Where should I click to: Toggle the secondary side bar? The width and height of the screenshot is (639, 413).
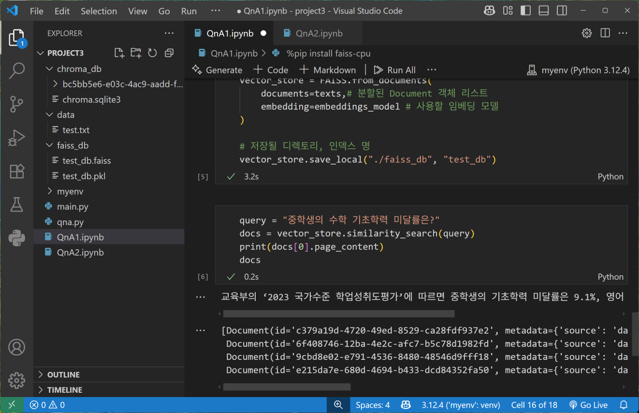tap(562, 10)
